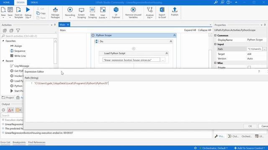Open the Help menu in the title bar
The width and height of the screenshot is (268, 150).
229,2
